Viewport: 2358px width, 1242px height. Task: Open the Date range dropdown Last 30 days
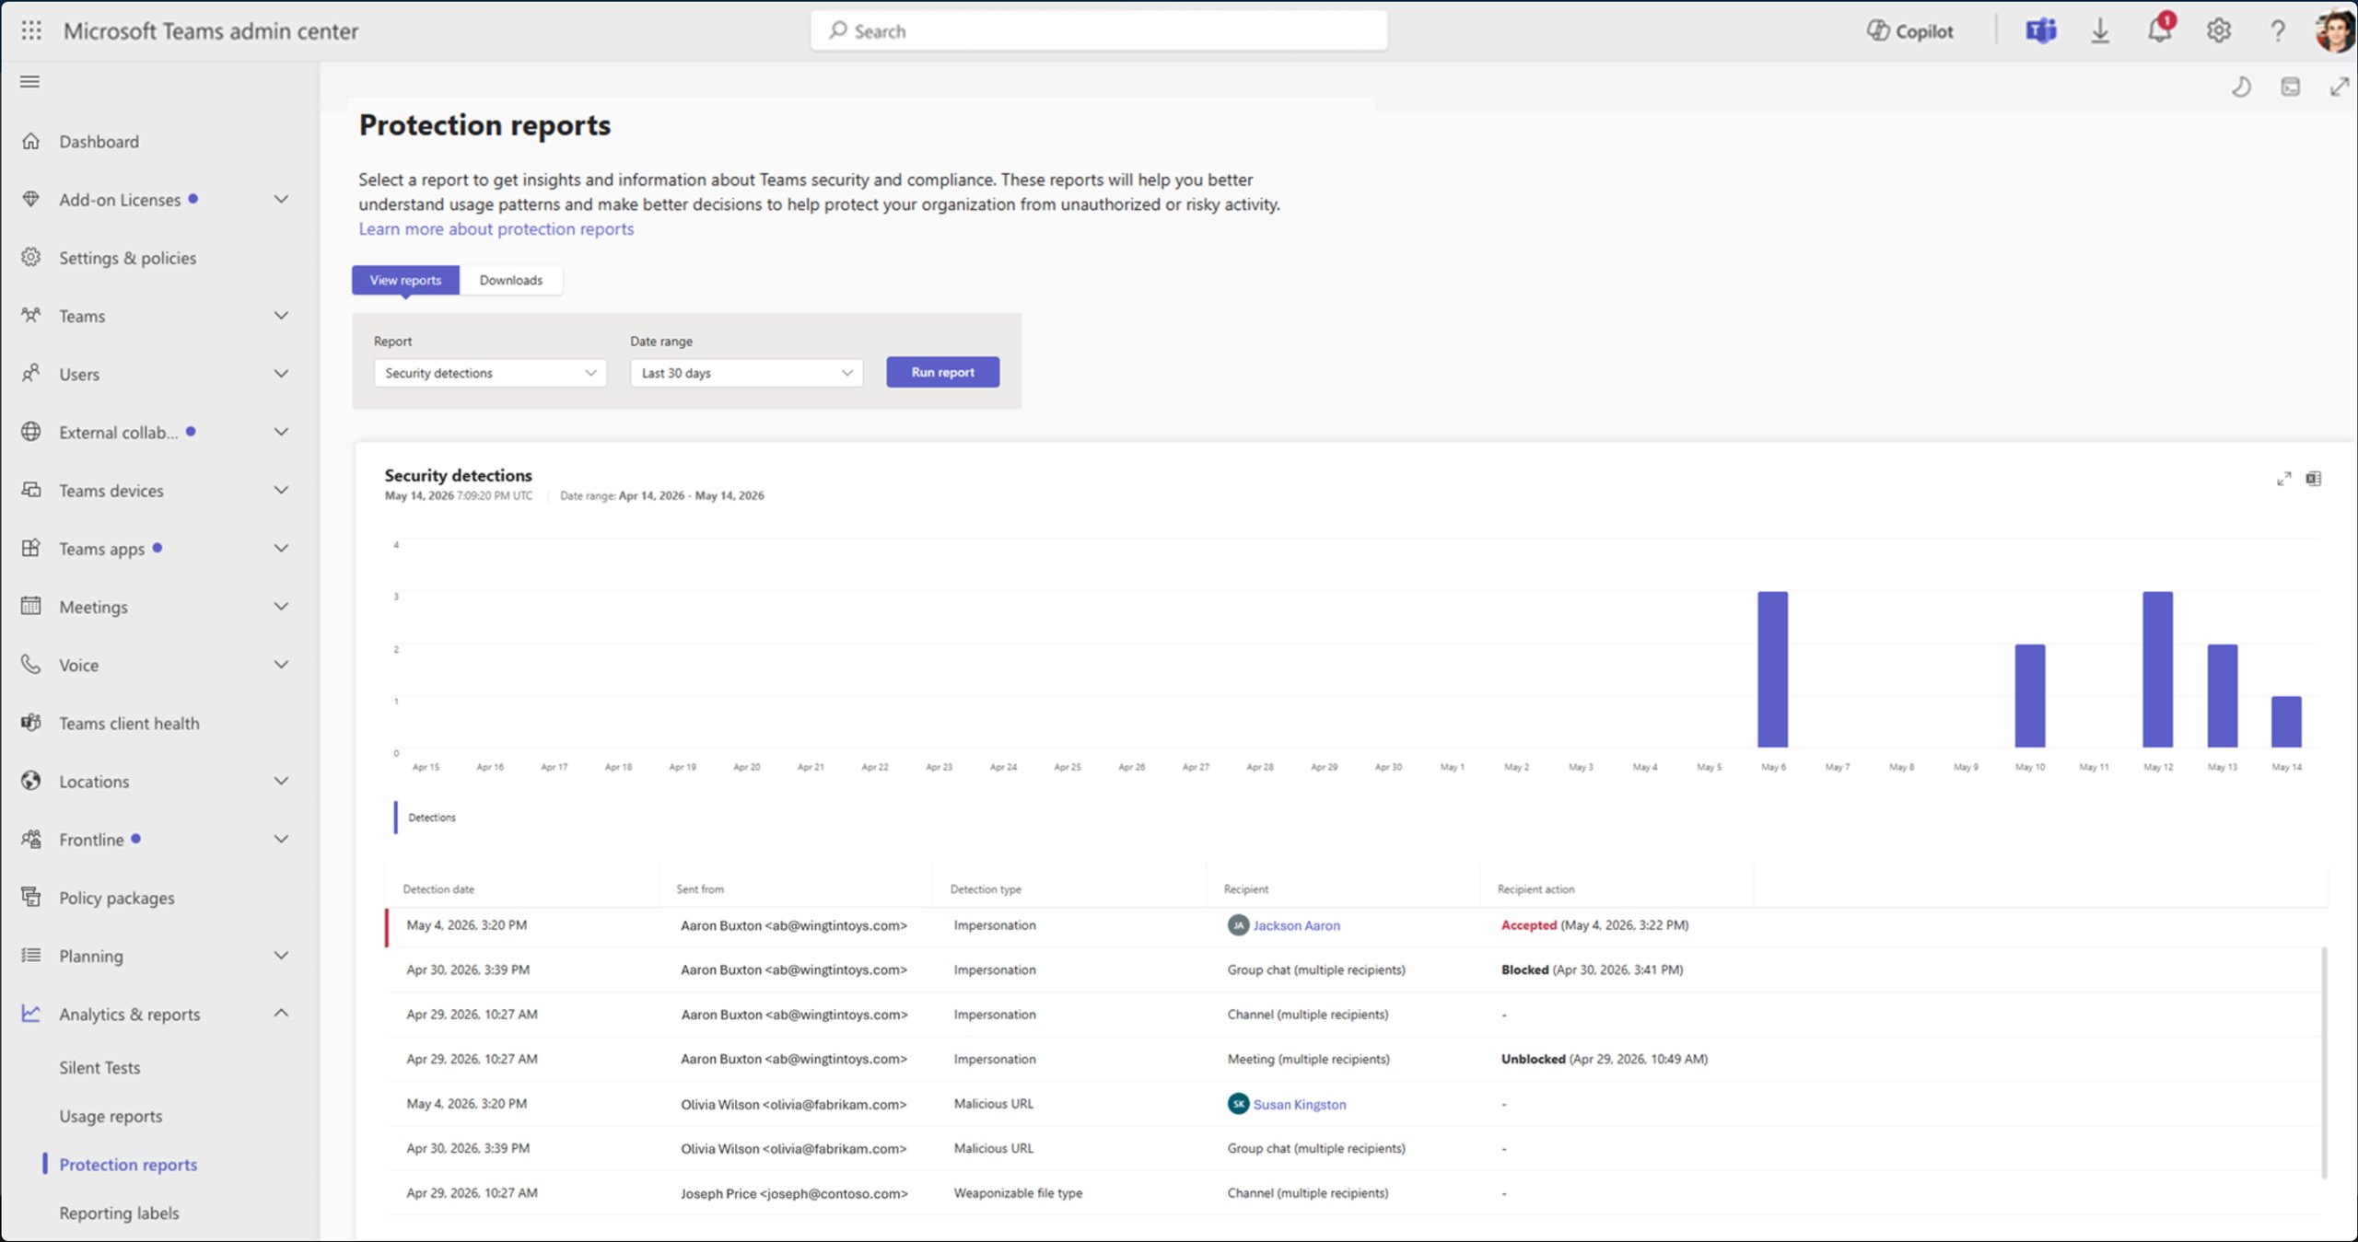click(746, 373)
